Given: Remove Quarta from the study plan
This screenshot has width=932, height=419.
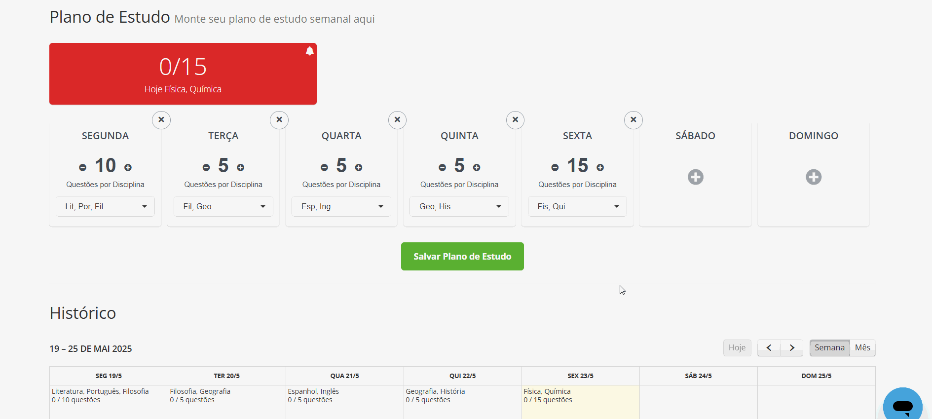Looking at the screenshot, I should (397, 120).
